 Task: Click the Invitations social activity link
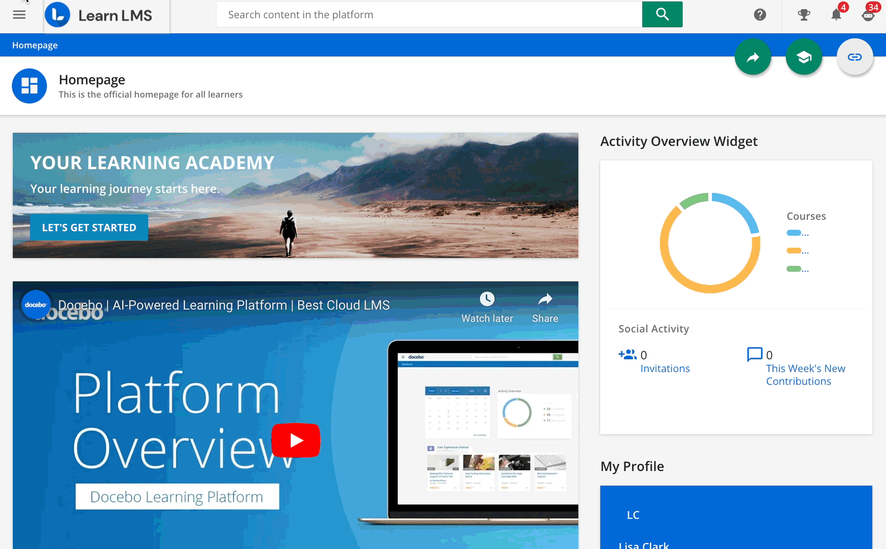click(x=664, y=368)
